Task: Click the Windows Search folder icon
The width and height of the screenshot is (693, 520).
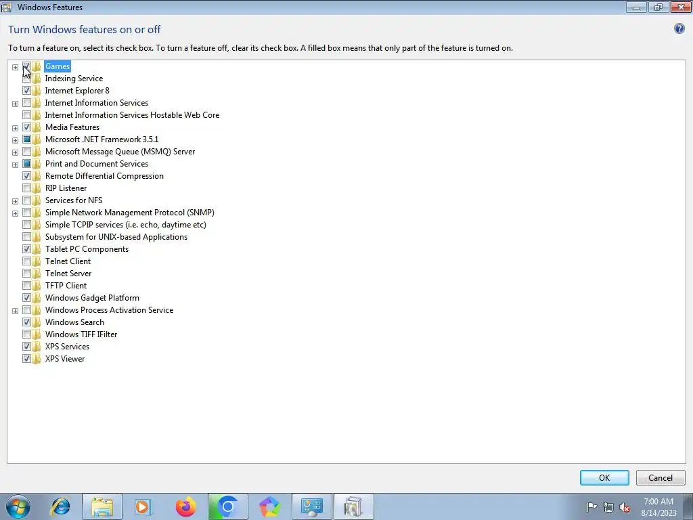Action: pos(37,322)
